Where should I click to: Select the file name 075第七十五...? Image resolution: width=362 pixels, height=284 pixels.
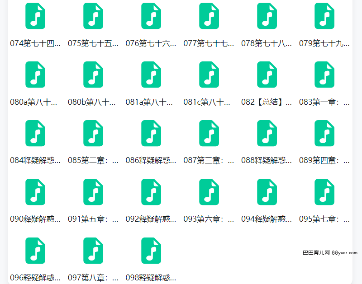[93, 43]
